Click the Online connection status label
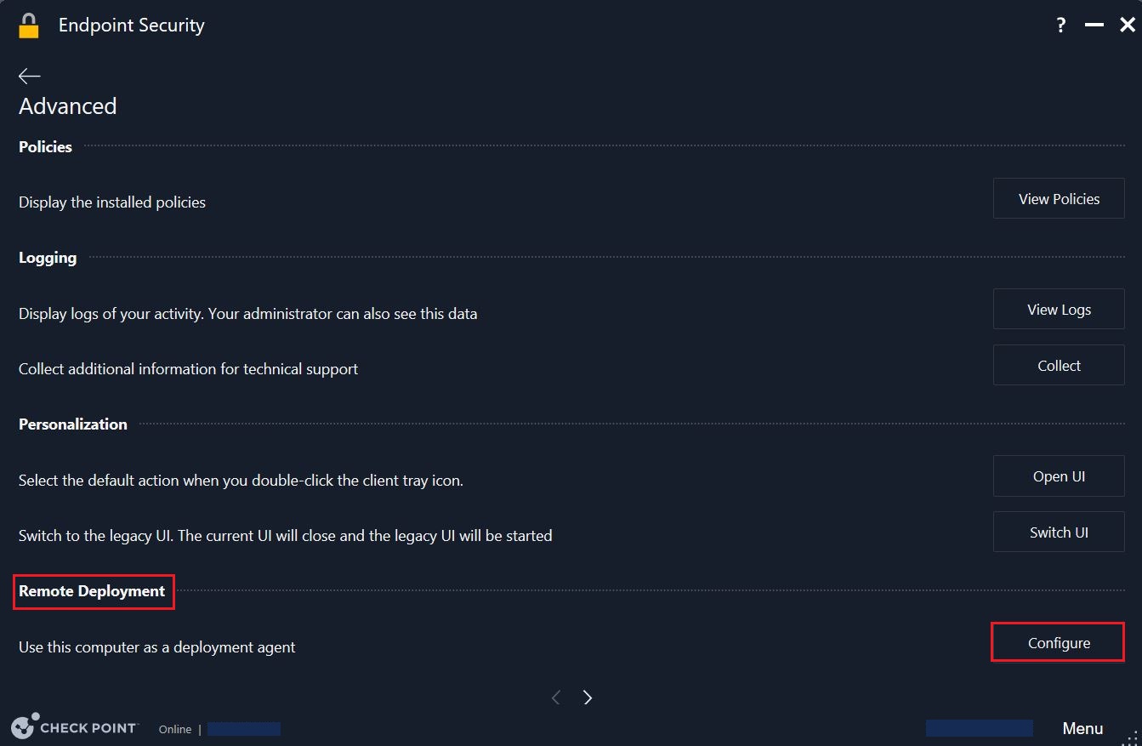The image size is (1142, 746). pos(175,729)
